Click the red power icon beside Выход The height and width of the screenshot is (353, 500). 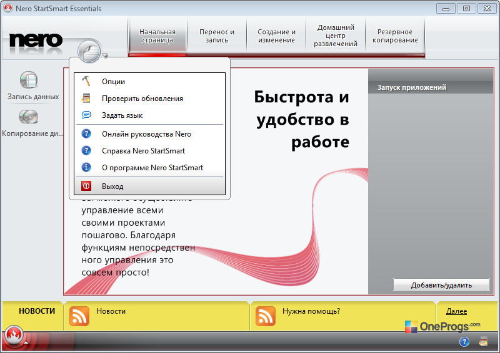(86, 186)
